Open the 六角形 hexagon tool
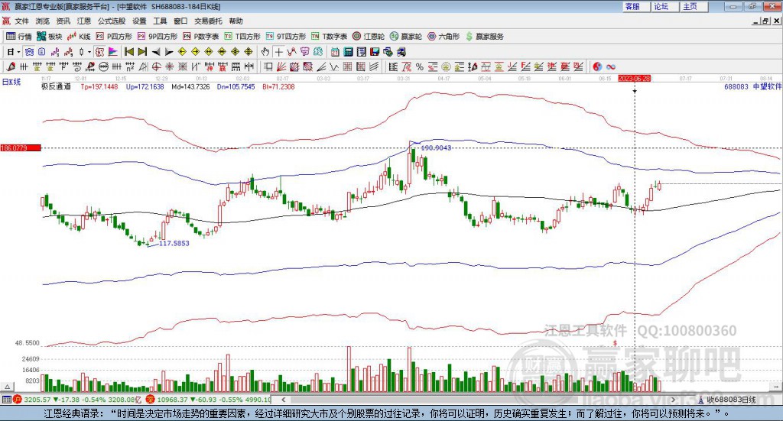 (443, 37)
